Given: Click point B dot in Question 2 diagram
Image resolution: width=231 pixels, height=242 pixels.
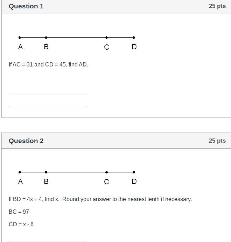Looking at the screenshot, I should [46, 172].
